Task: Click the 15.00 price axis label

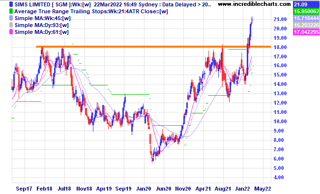Action: tap(280, 75)
